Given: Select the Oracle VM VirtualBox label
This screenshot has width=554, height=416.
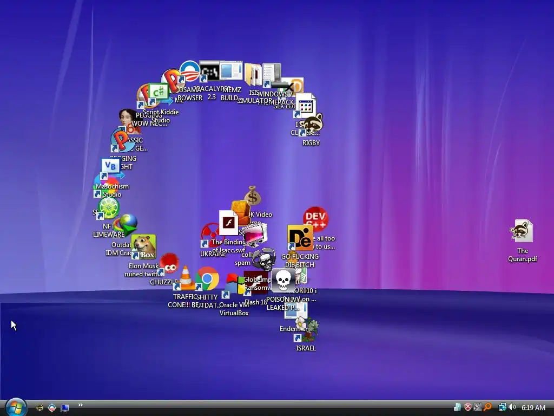Looking at the screenshot, I should pyautogui.click(x=234, y=309).
